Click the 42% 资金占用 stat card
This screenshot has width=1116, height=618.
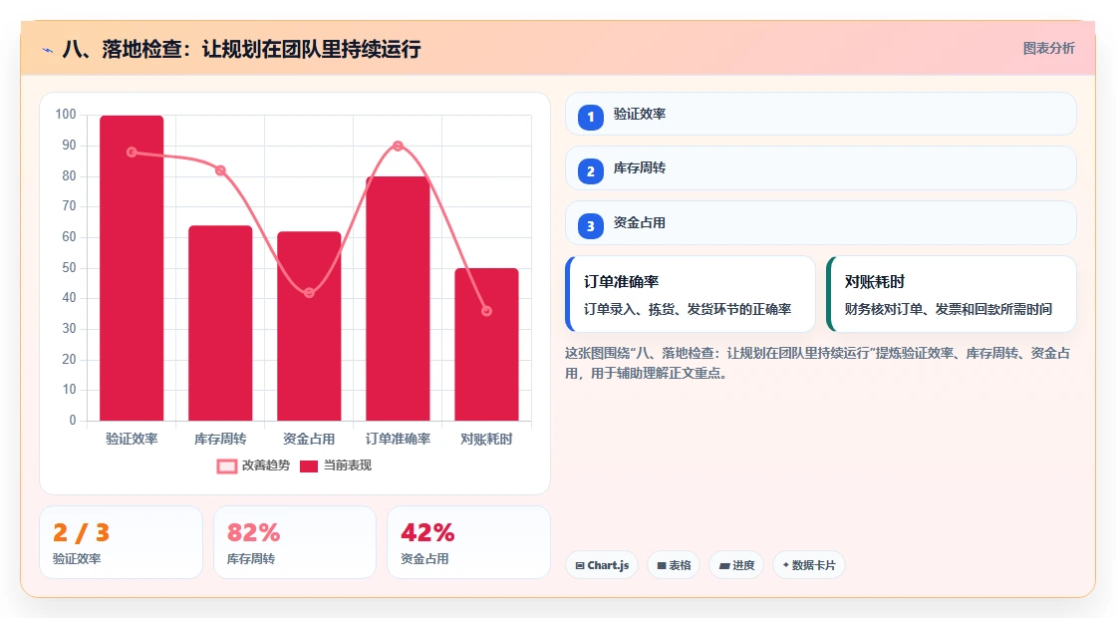coord(469,542)
